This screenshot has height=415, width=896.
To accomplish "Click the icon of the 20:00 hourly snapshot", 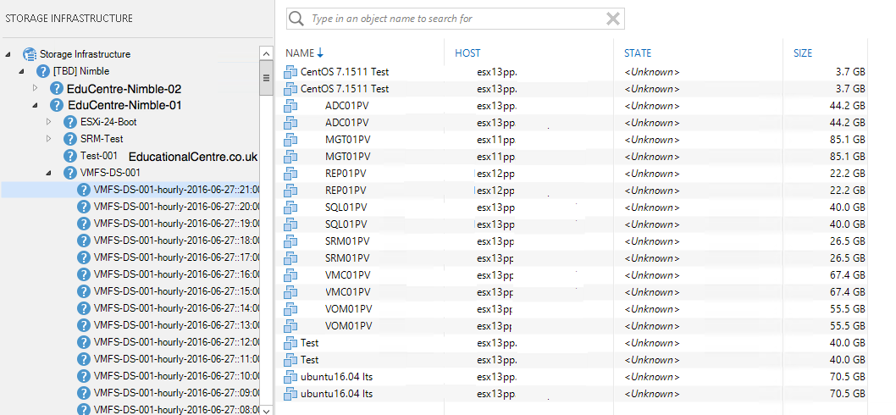I will pyautogui.click(x=84, y=207).
